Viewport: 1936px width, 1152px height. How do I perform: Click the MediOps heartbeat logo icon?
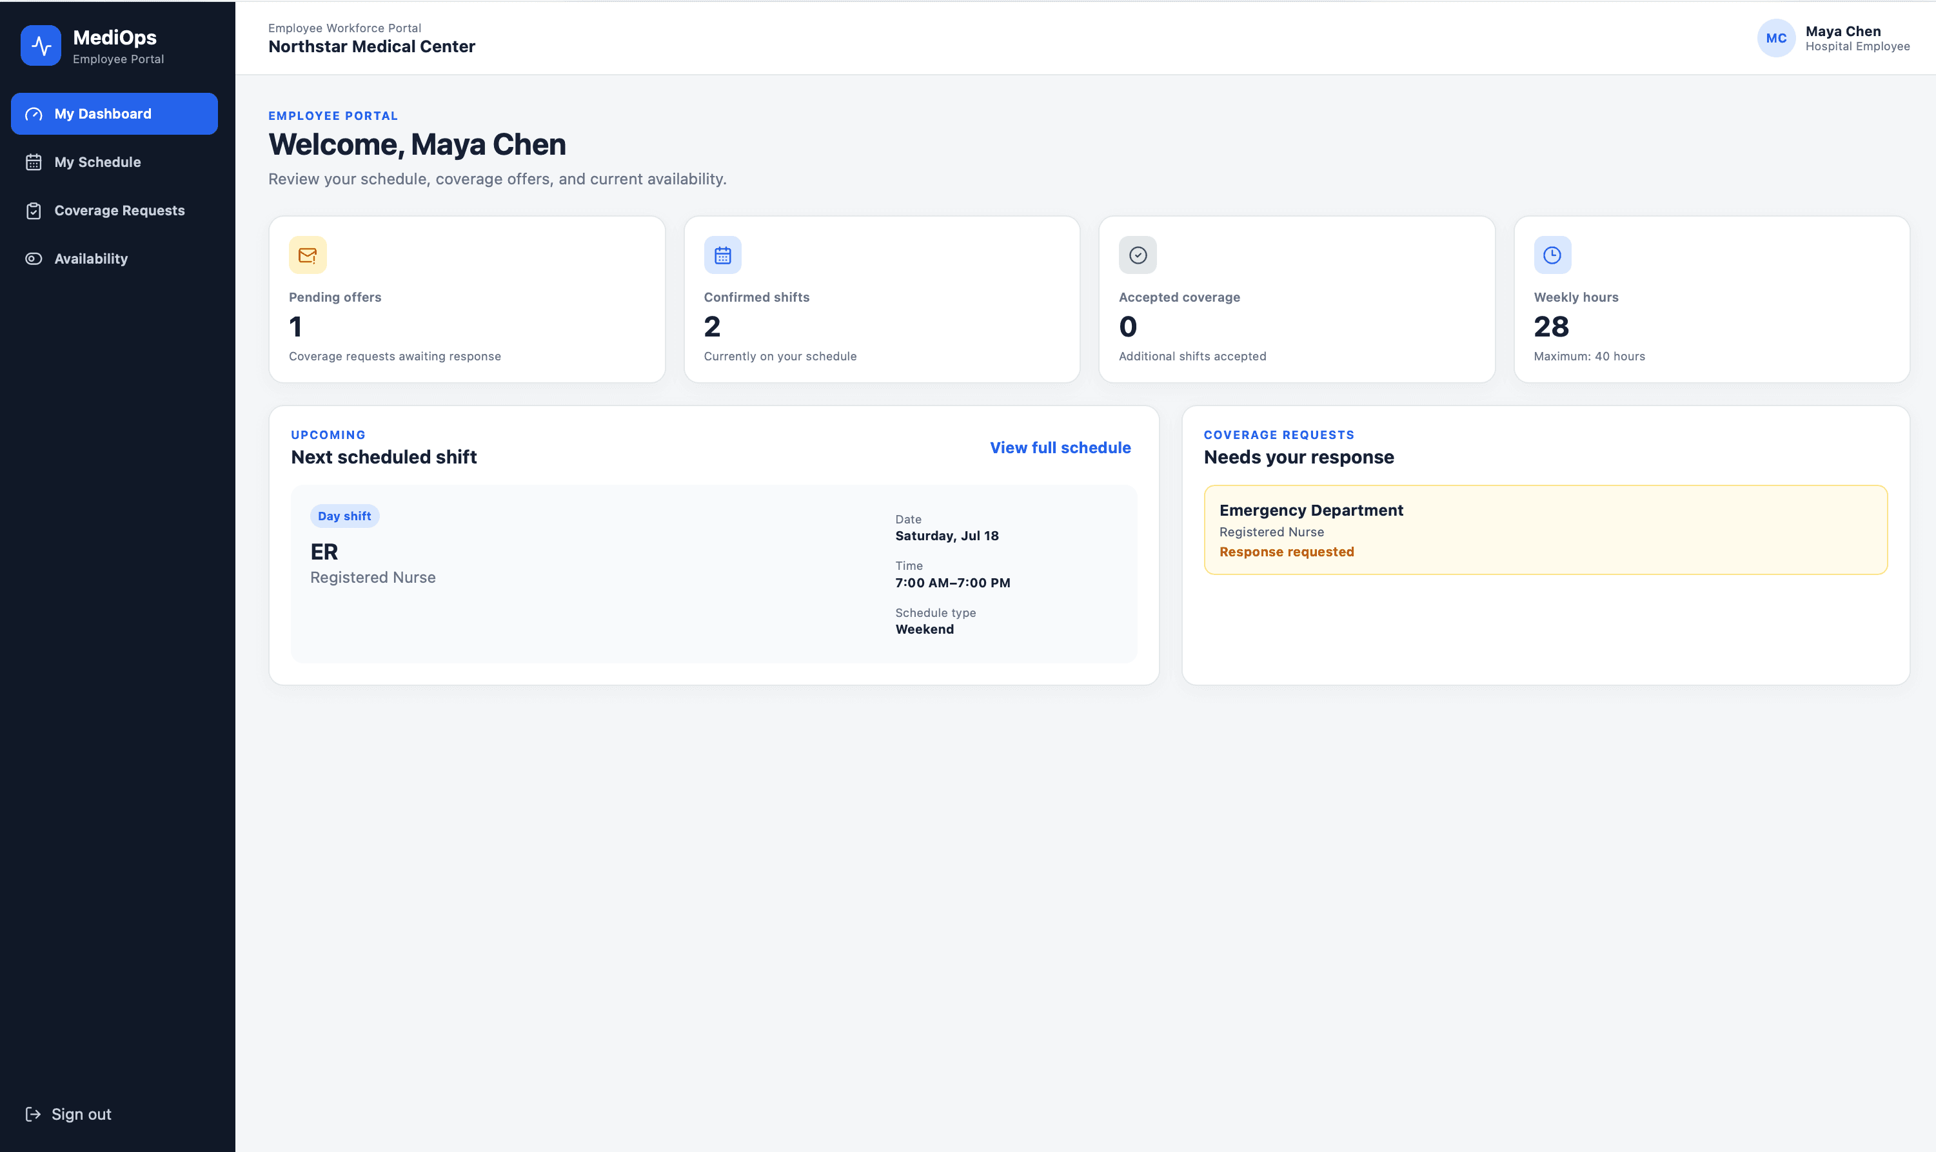coord(41,46)
